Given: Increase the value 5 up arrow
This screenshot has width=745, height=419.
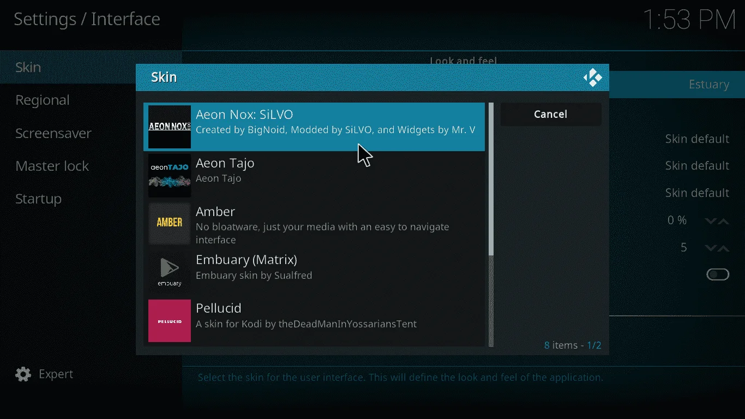Looking at the screenshot, I should (723, 248).
